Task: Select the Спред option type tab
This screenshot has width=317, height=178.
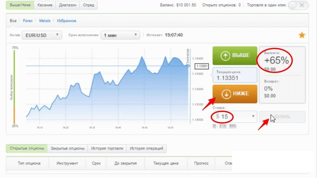Action: point(88,5)
